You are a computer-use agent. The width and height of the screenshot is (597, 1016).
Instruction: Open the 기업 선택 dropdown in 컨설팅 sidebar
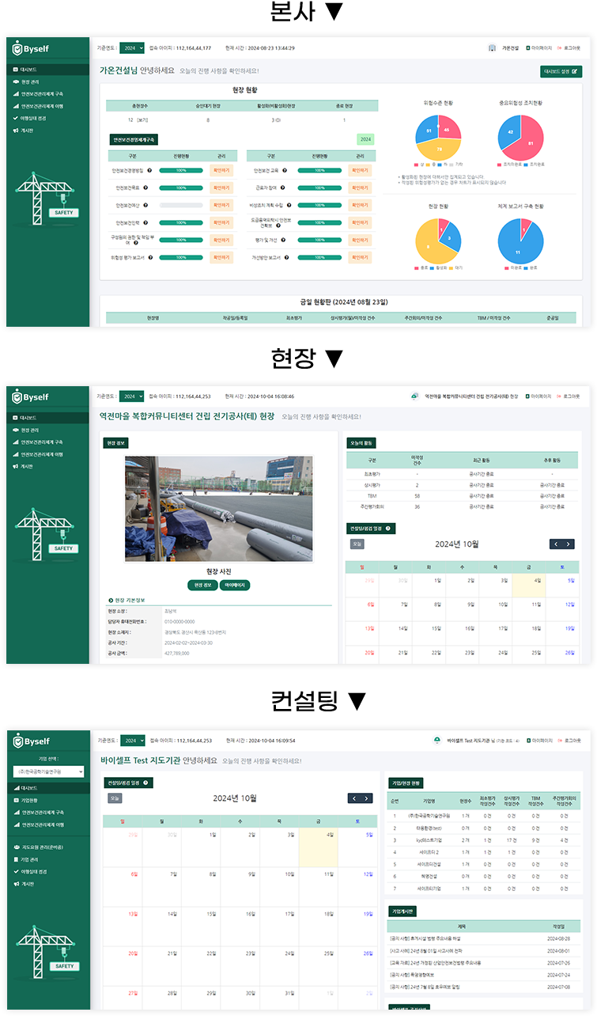click(48, 771)
